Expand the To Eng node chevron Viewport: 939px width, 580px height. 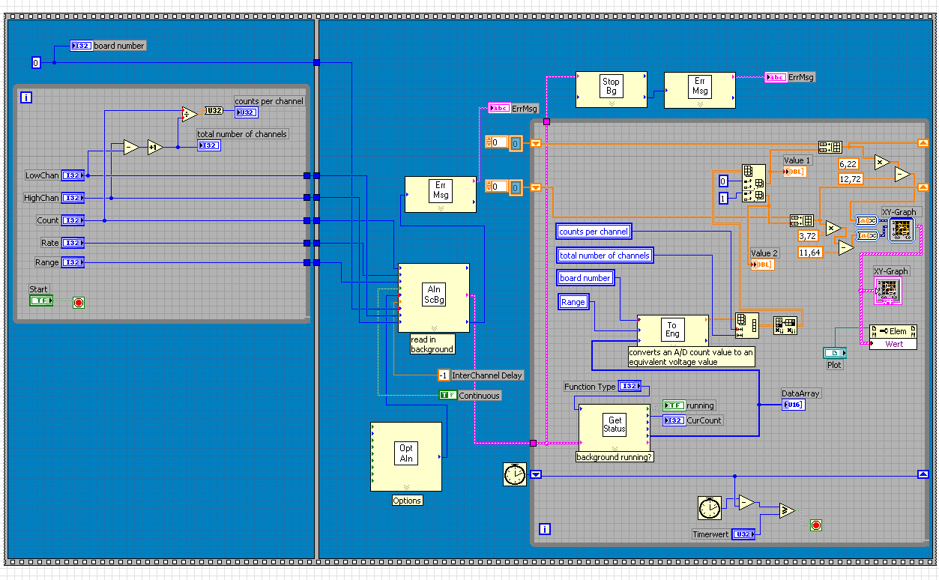coord(672,342)
